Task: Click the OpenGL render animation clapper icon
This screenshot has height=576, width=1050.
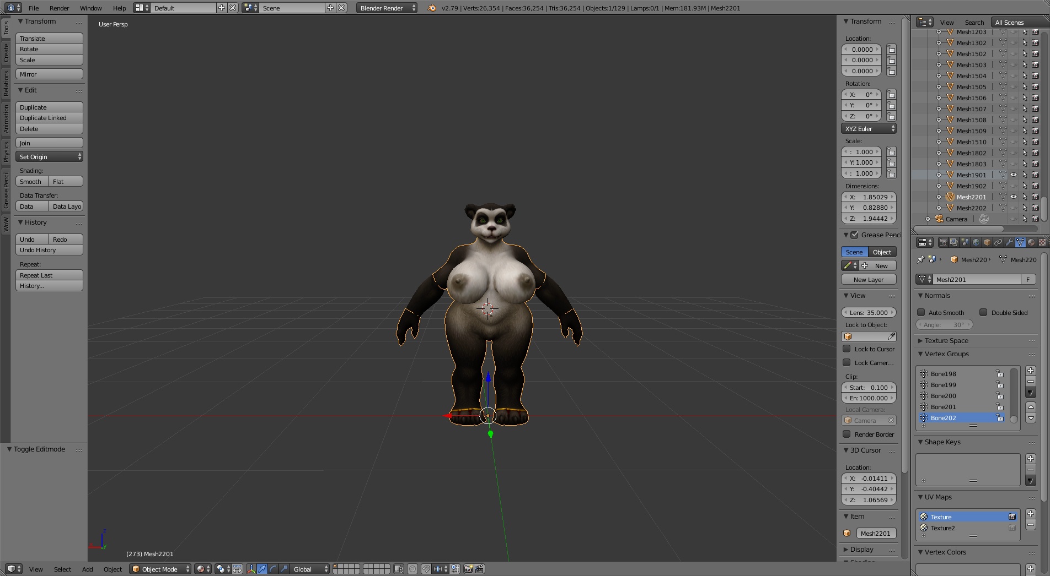Action: (479, 569)
